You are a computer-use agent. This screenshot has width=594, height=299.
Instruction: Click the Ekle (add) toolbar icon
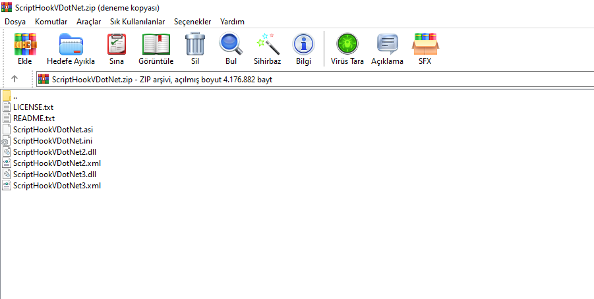(25, 44)
